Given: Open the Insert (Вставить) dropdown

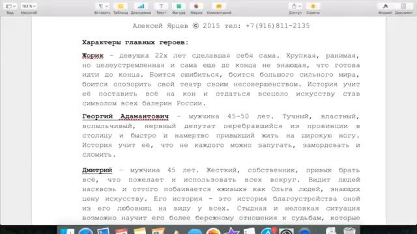Looking at the screenshot, I should 102,6.
